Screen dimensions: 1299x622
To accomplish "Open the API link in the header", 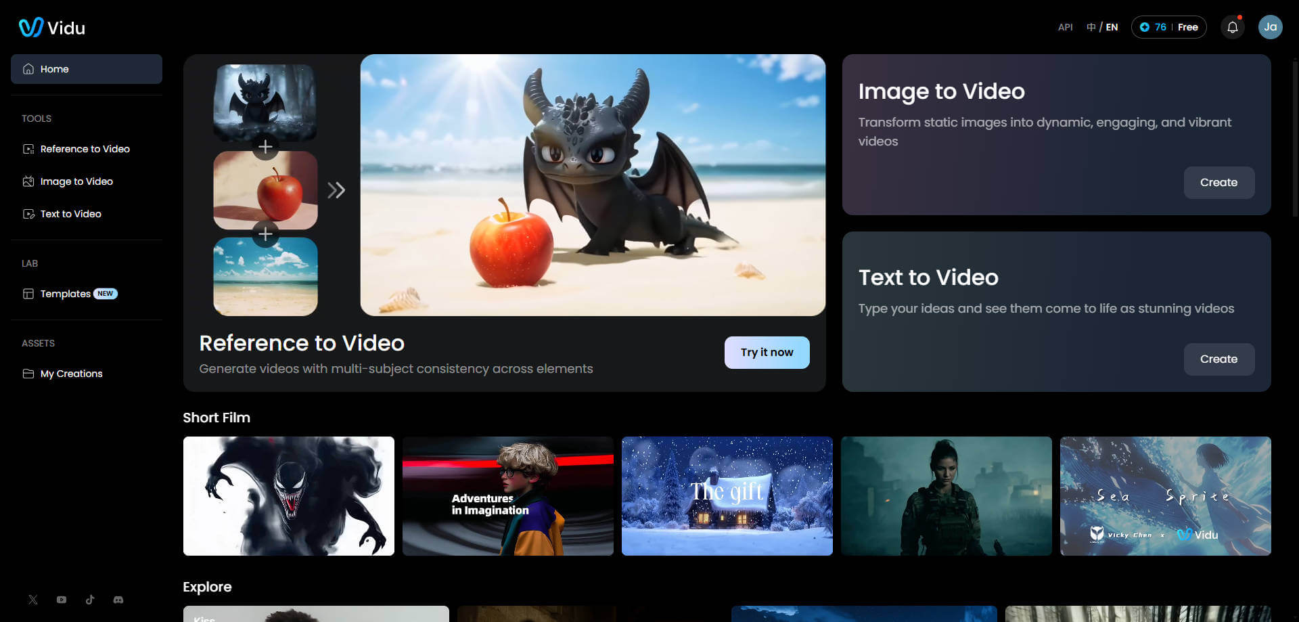I will pyautogui.click(x=1066, y=27).
